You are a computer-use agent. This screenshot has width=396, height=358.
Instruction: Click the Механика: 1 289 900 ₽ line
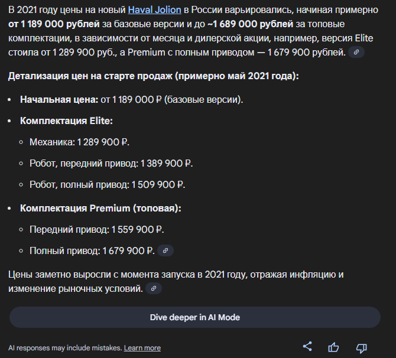pyautogui.click(x=80, y=142)
